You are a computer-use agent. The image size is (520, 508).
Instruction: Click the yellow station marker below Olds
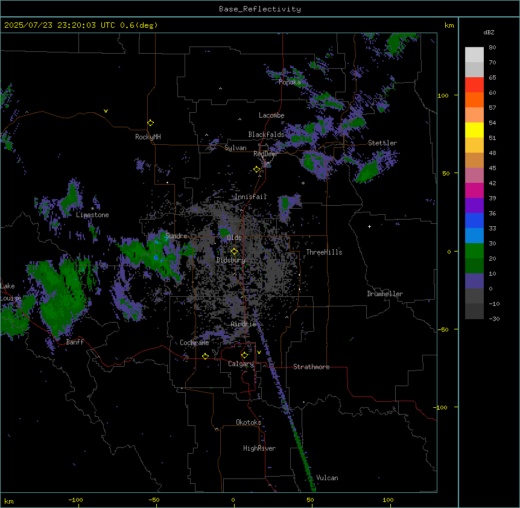pyautogui.click(x=234, y=252)
